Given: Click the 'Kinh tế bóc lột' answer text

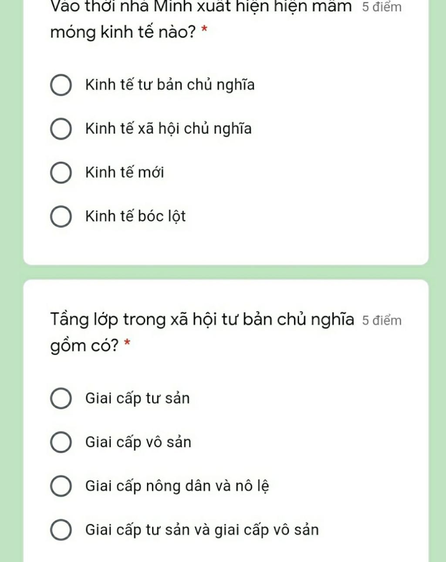Looking at the screenshot, I should click(x=135, y=216).
